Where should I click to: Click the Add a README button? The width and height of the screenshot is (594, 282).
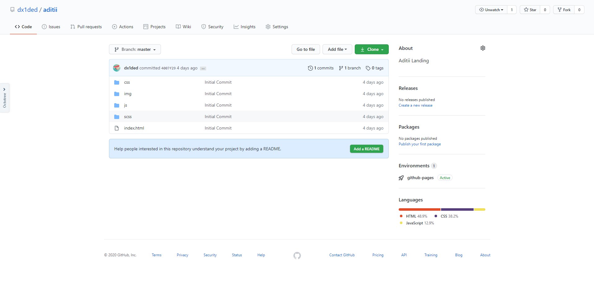click(x=366, y=149)
